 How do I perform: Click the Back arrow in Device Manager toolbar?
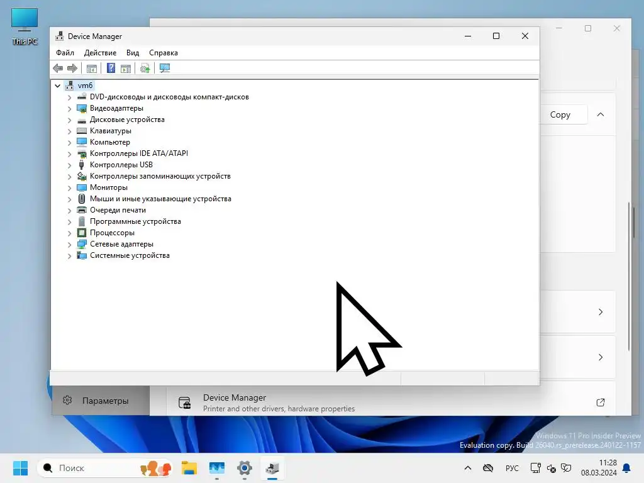click(58, 68)
